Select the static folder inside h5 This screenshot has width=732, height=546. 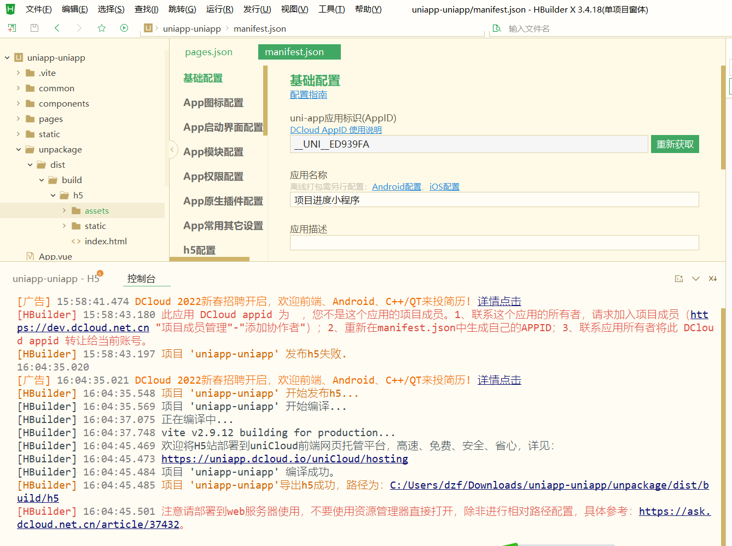coord(95,226)
